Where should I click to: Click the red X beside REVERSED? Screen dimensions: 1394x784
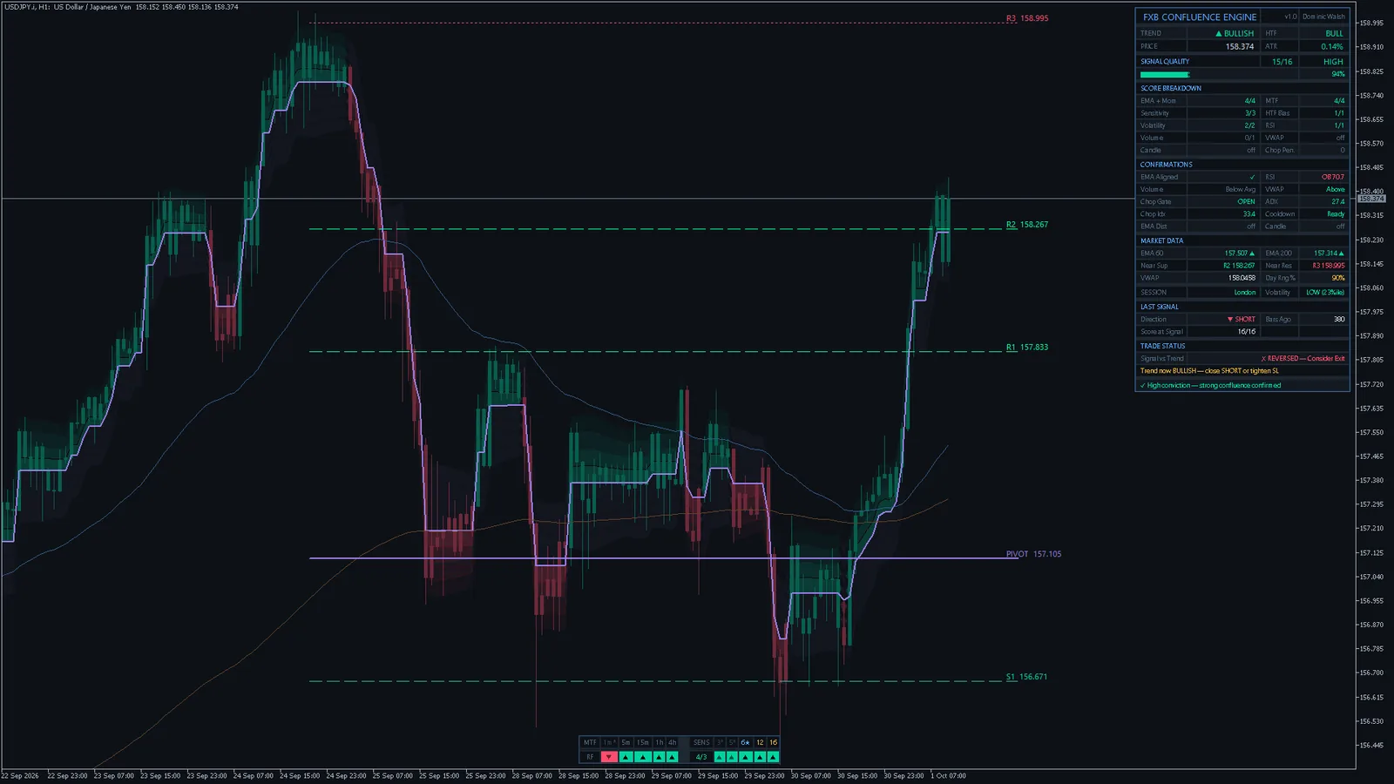tap(1263, 359)
